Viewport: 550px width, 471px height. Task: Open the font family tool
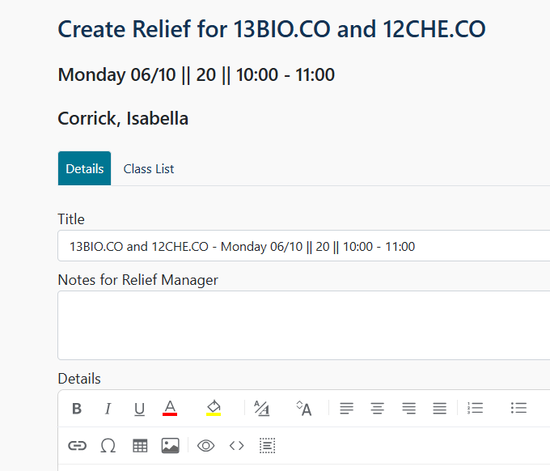262,409
